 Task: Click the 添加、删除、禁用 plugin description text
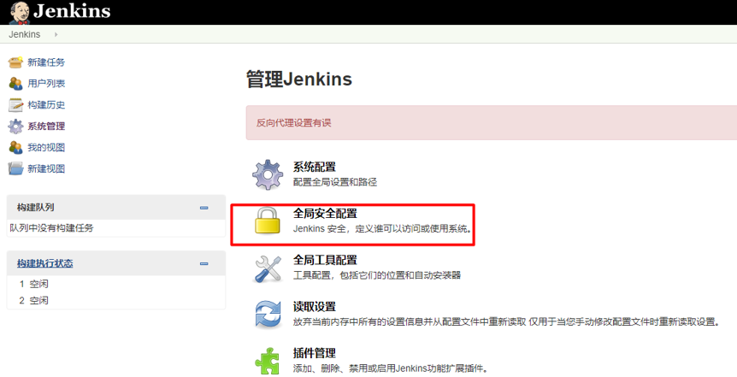click(x=391, y=368)
